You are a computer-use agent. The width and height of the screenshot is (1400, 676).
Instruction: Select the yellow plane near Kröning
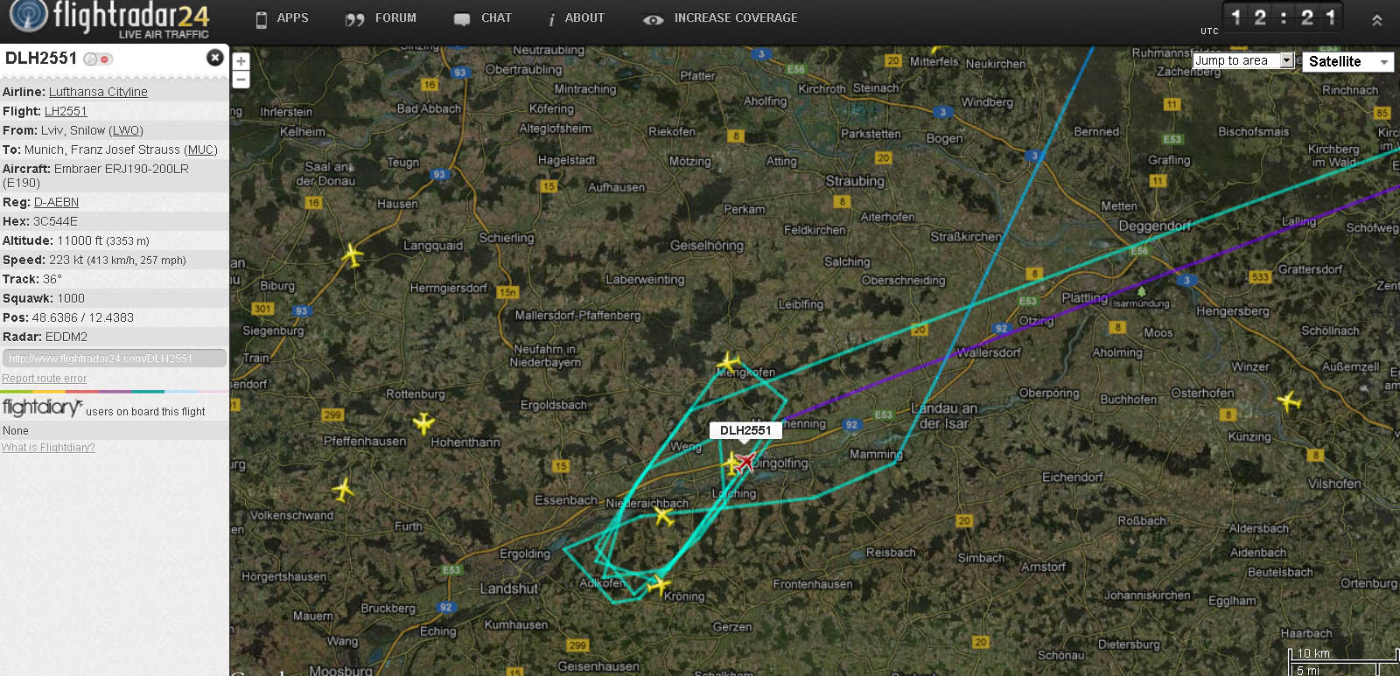[658, 584]
